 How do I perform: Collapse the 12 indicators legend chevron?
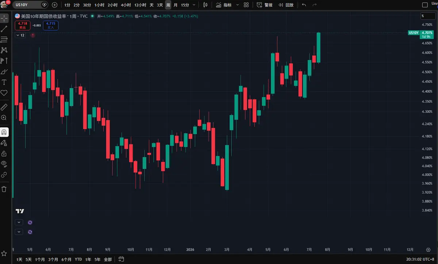[x=20, y=35]
